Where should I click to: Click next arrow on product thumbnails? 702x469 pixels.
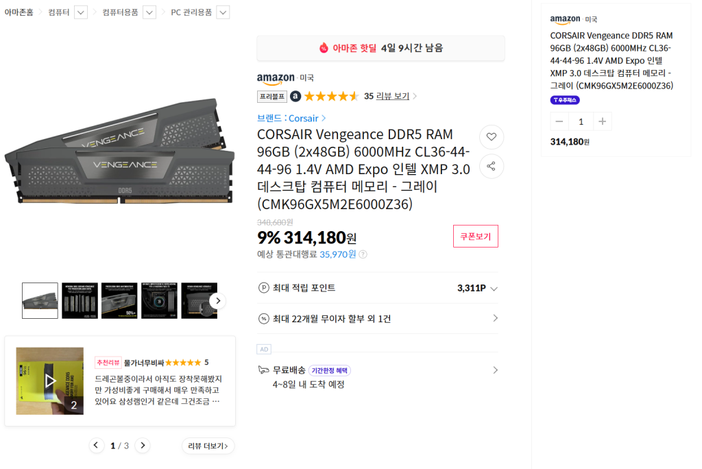point(217,300)
